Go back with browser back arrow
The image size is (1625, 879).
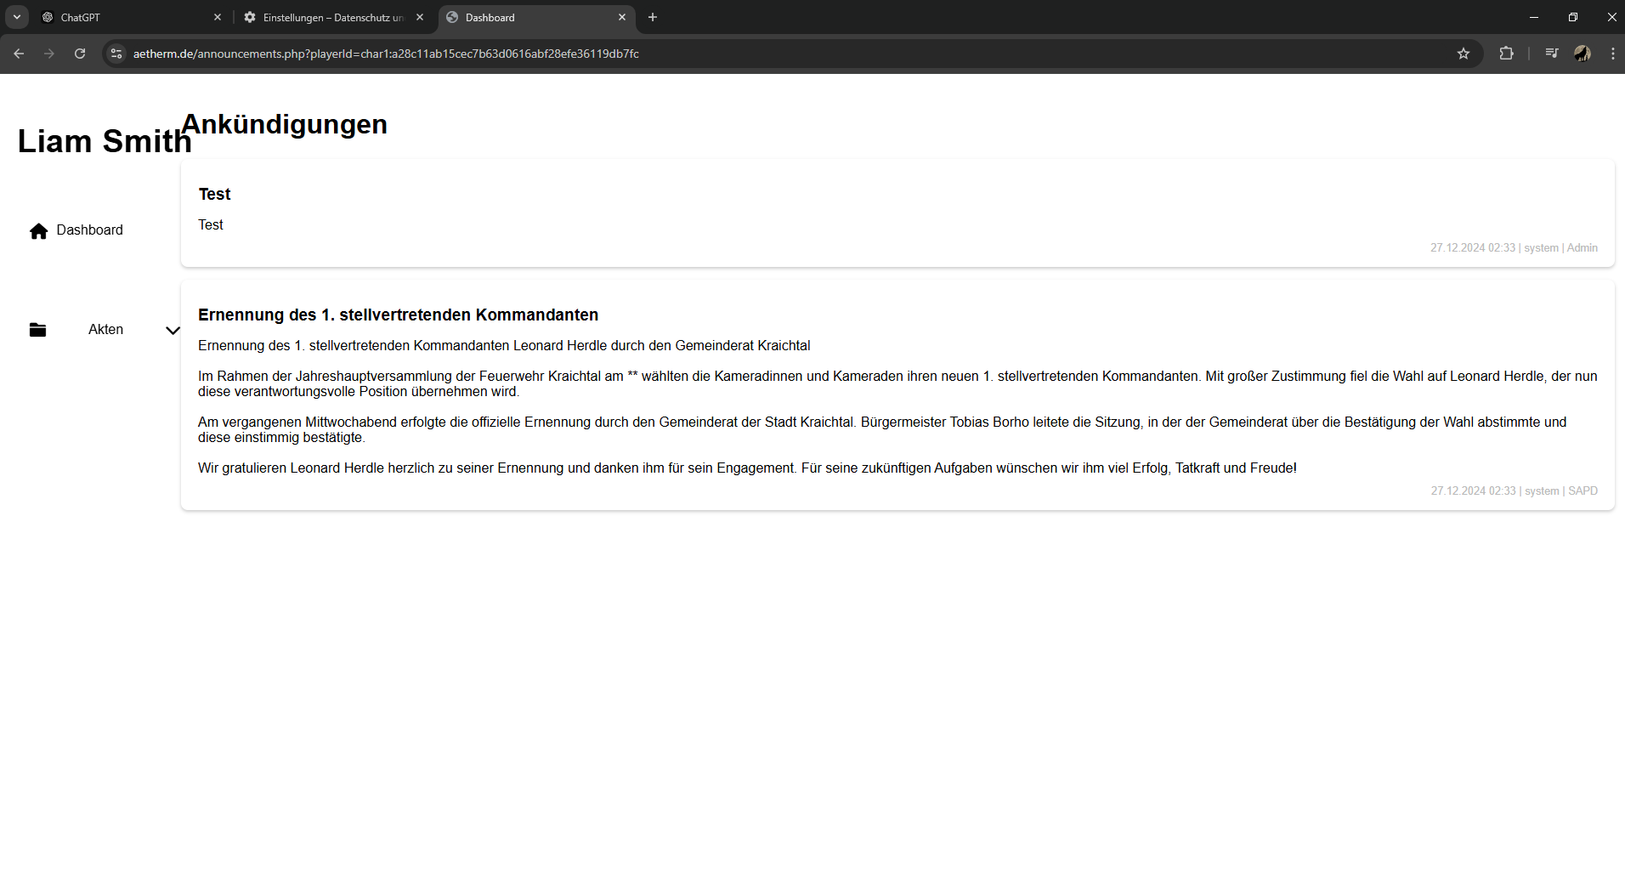click(19, 54)
